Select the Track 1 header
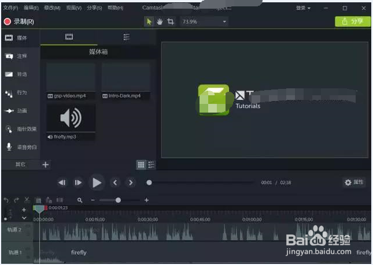 point(17,253)
